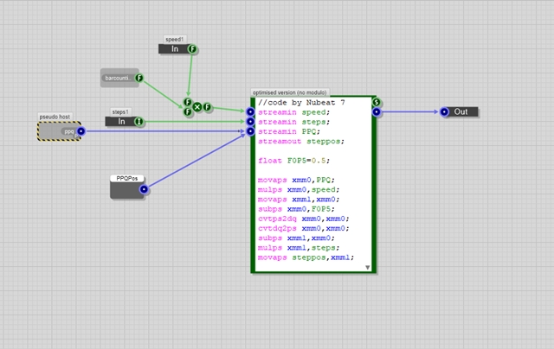
Task: Click the code block's steppos output connector
Action: pyautogui.click(x=377, y=112)
